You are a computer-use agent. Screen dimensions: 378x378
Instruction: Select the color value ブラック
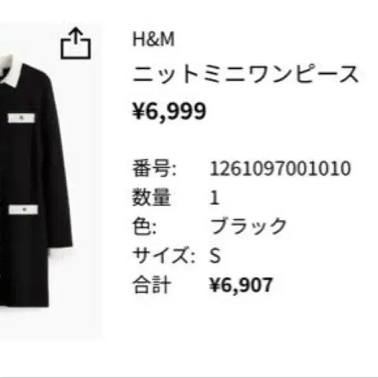(x=249, y=226)
